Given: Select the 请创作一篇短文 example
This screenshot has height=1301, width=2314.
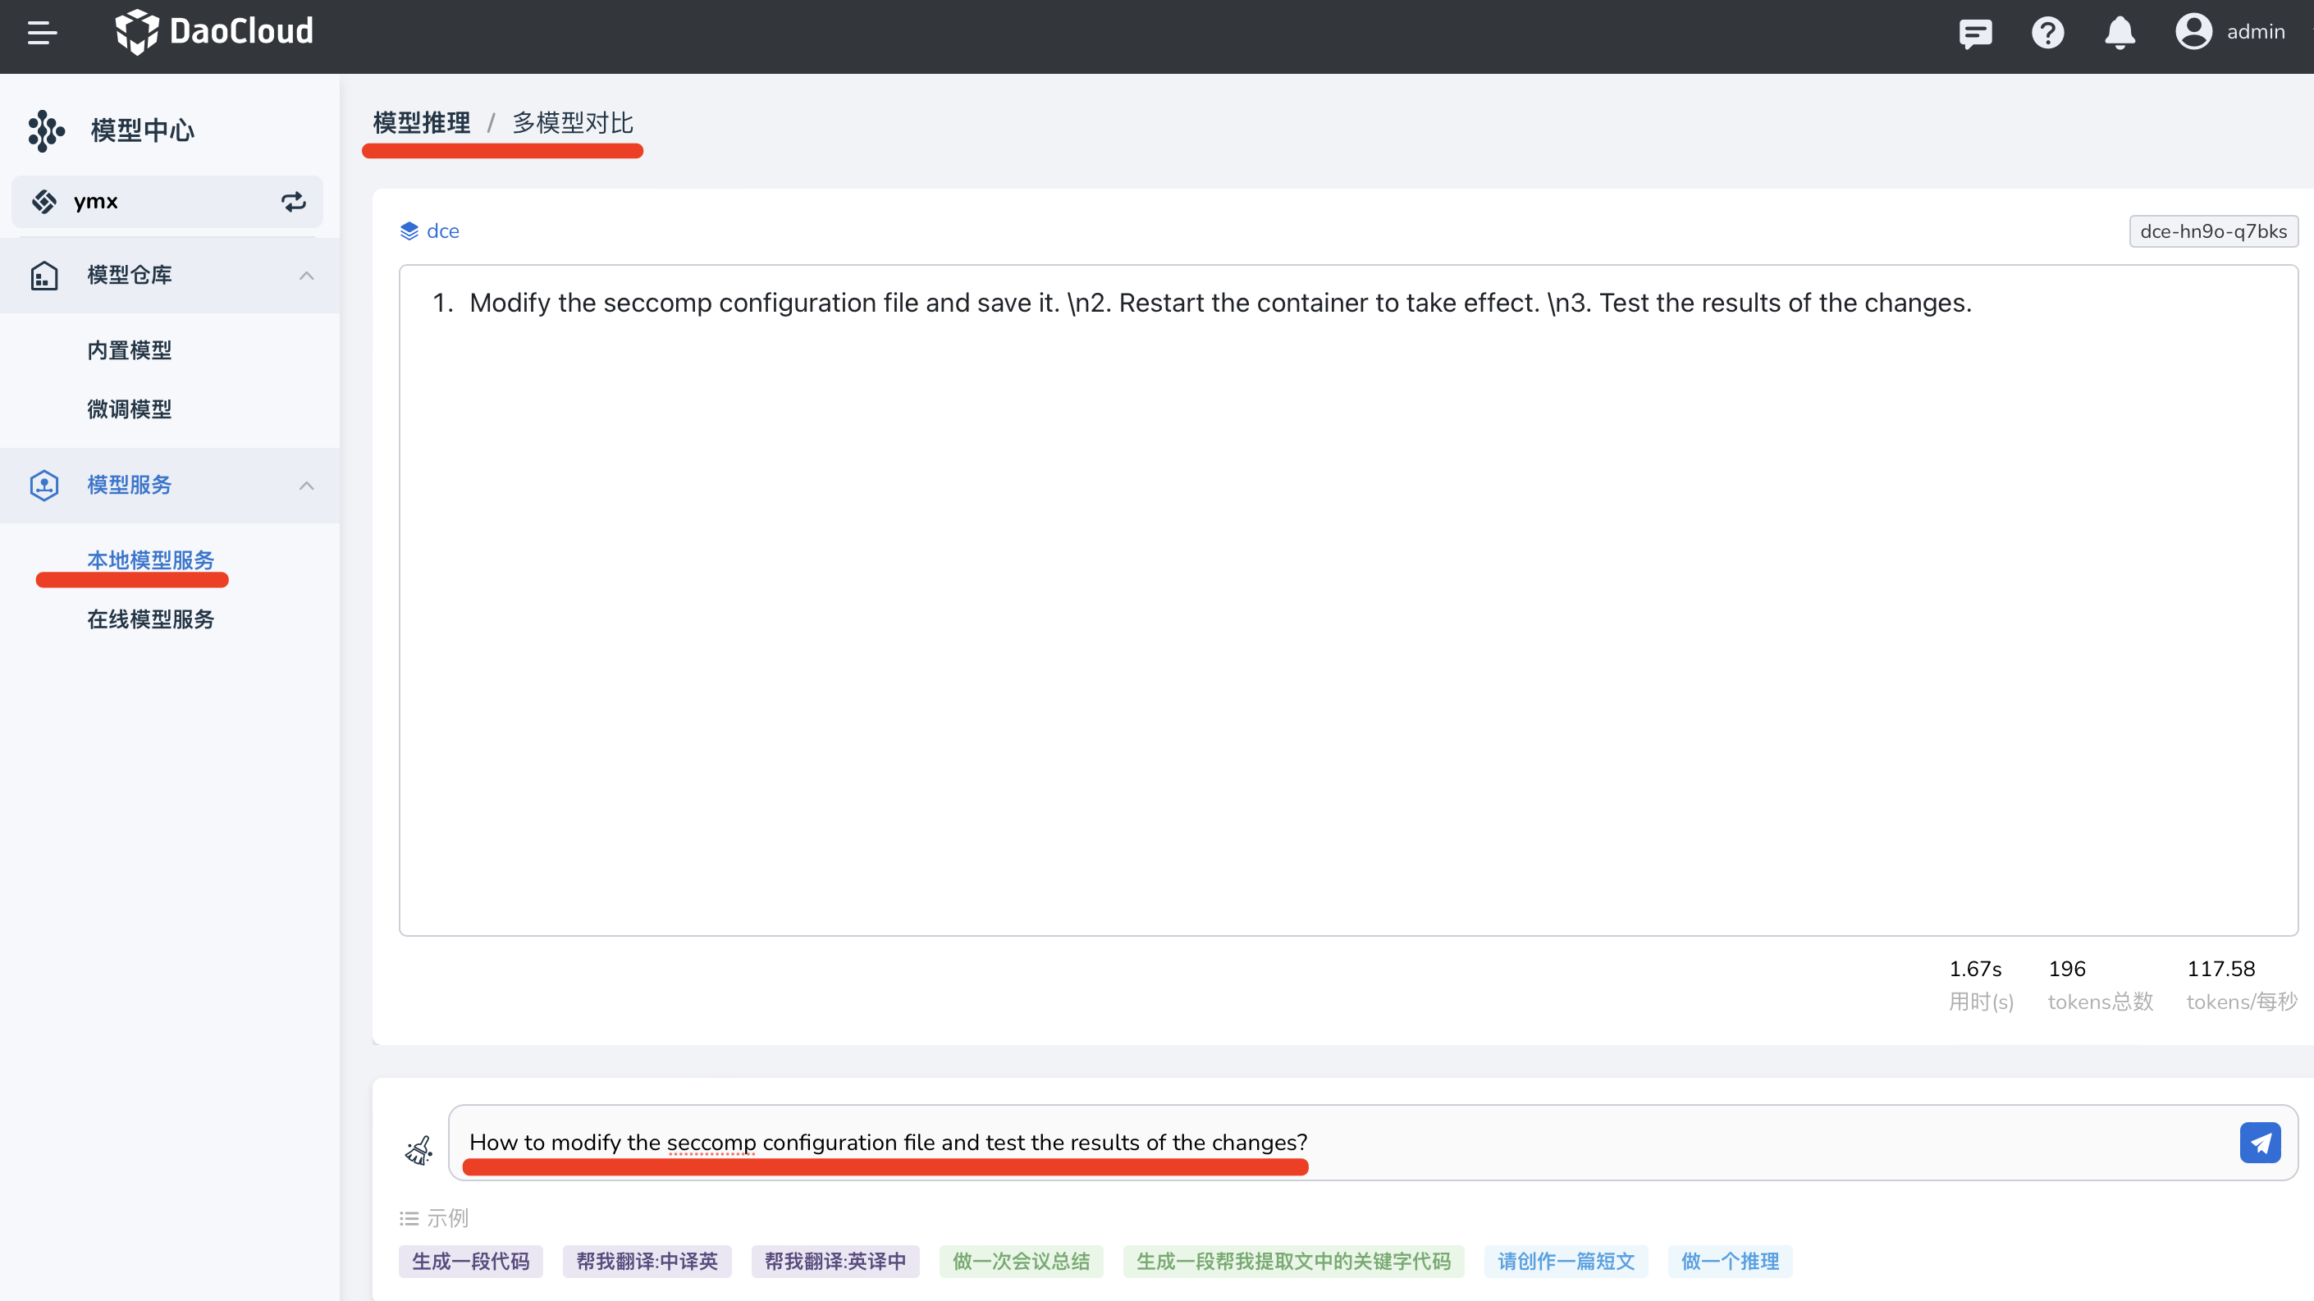Looking at the screenshot, I should (x=1566, y=1262).
